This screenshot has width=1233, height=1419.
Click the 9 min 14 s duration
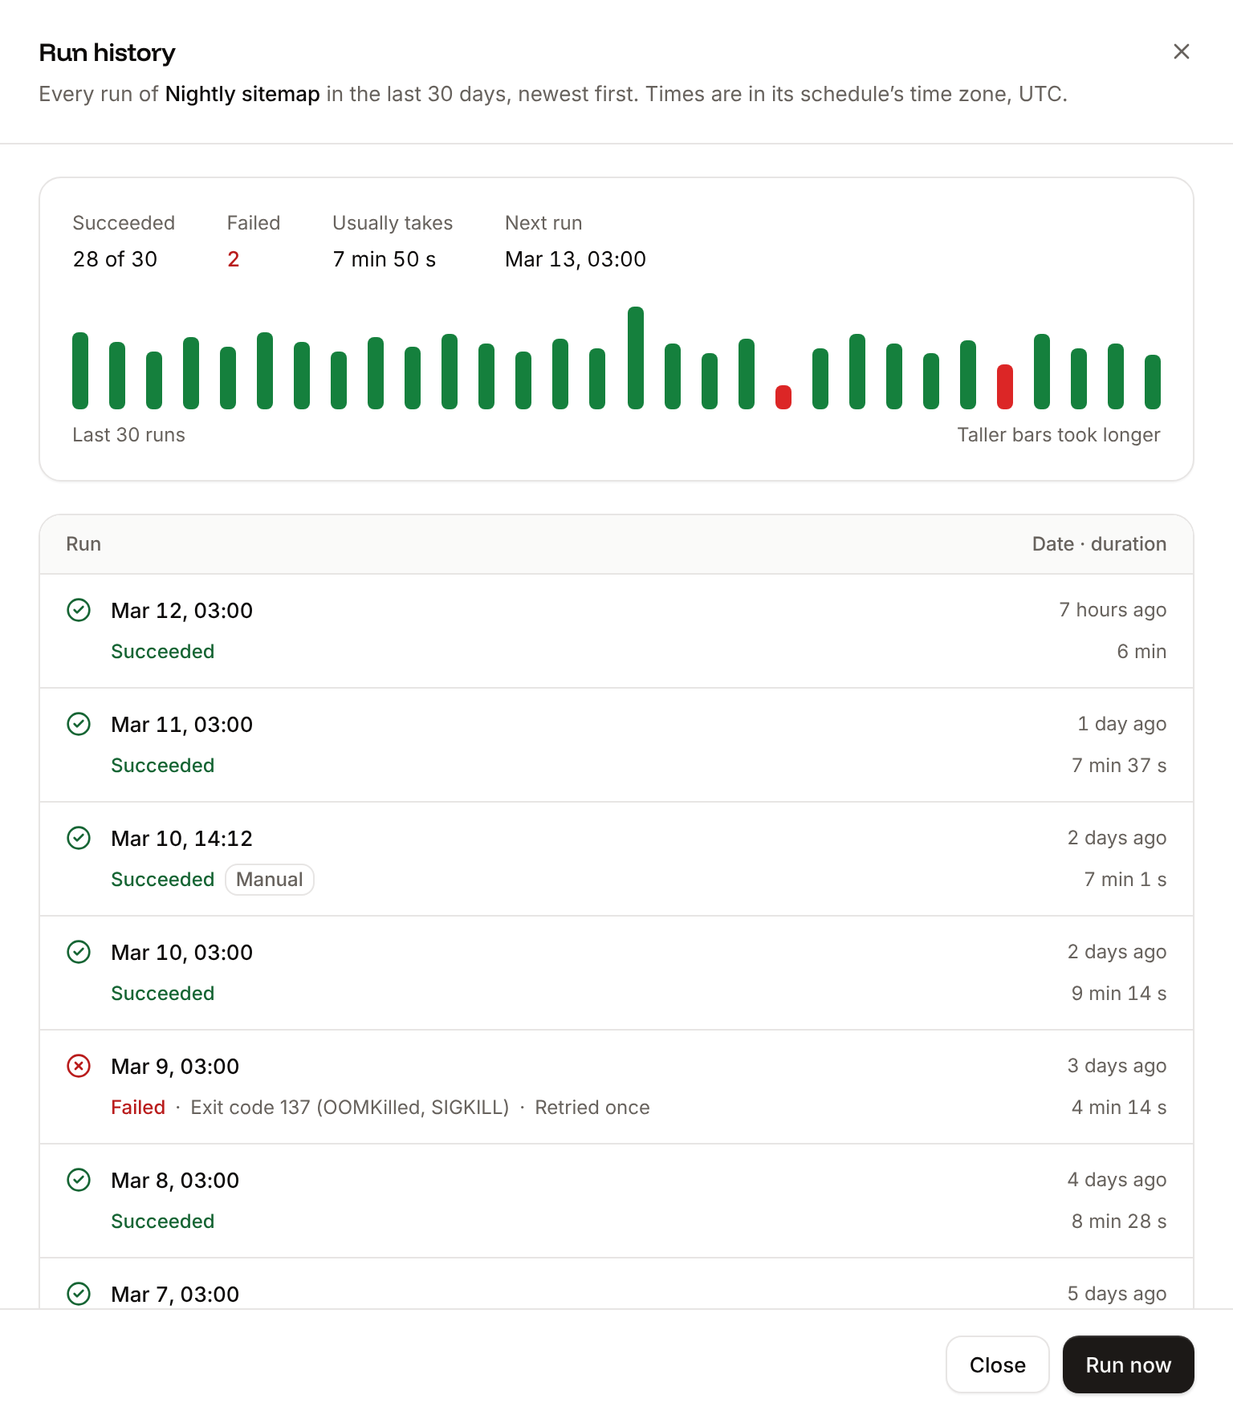(x=1119, y=994)
